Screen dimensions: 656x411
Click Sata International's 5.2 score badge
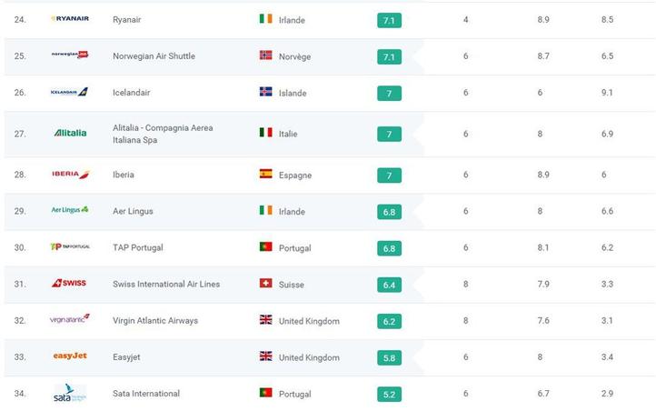pos(389,394)
